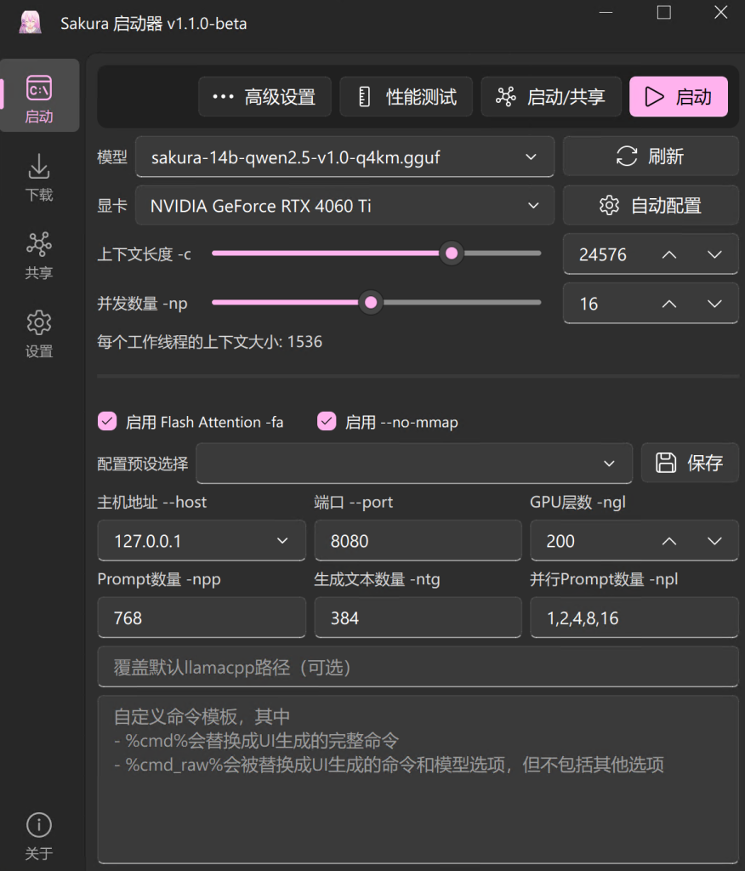Click the 自动配置 gear icon button
The width and height of the screenshot is (745, 871).
pyautogui.click(x=650, y=206)
